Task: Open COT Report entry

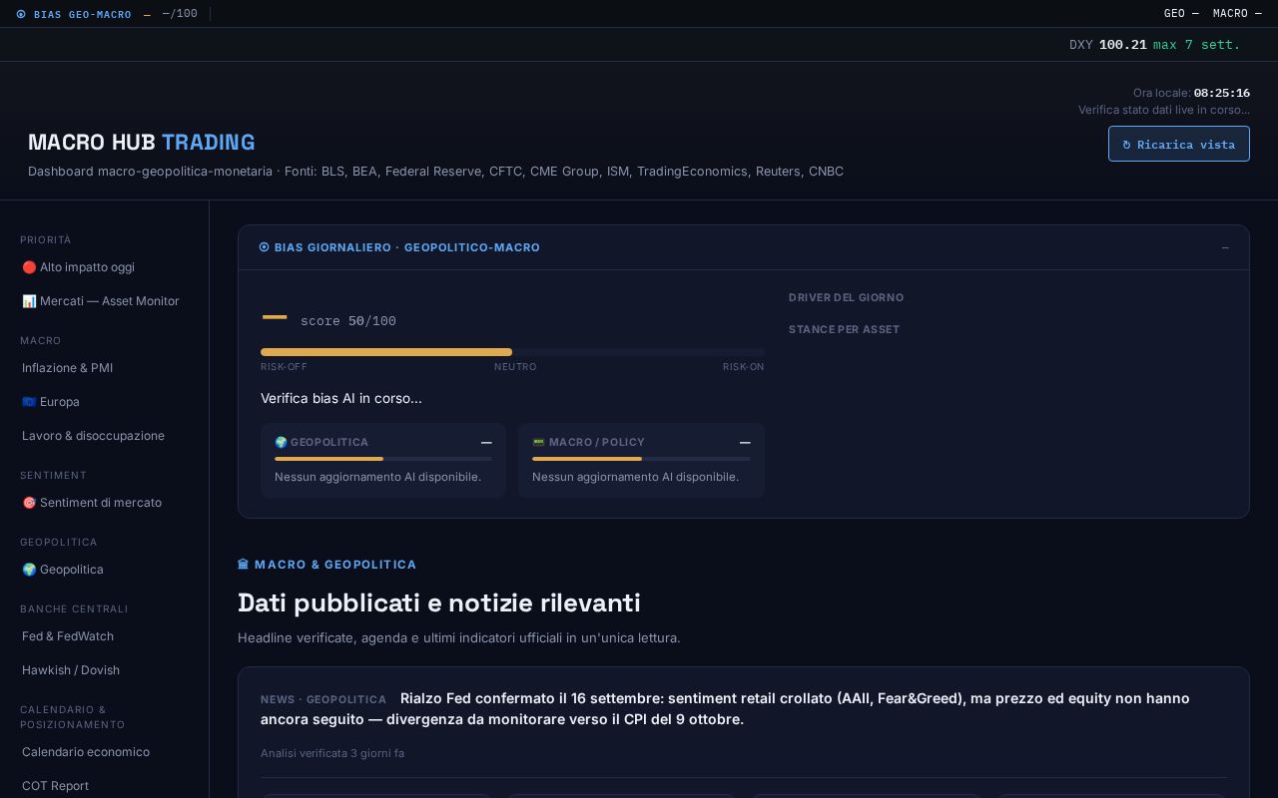Action: click(x=104, y=786)
